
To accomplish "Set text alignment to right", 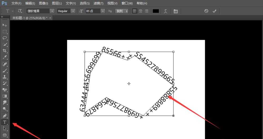I will tap(146, 11).
